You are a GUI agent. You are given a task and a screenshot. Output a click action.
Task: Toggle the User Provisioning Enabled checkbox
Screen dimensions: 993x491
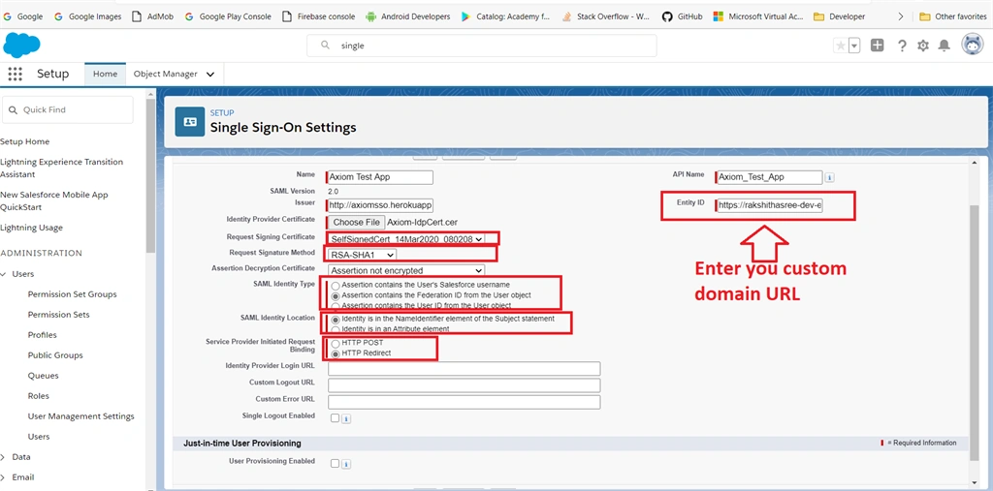pos(335,464)
